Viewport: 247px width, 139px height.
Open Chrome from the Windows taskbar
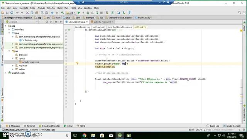(x=84, y=136)
